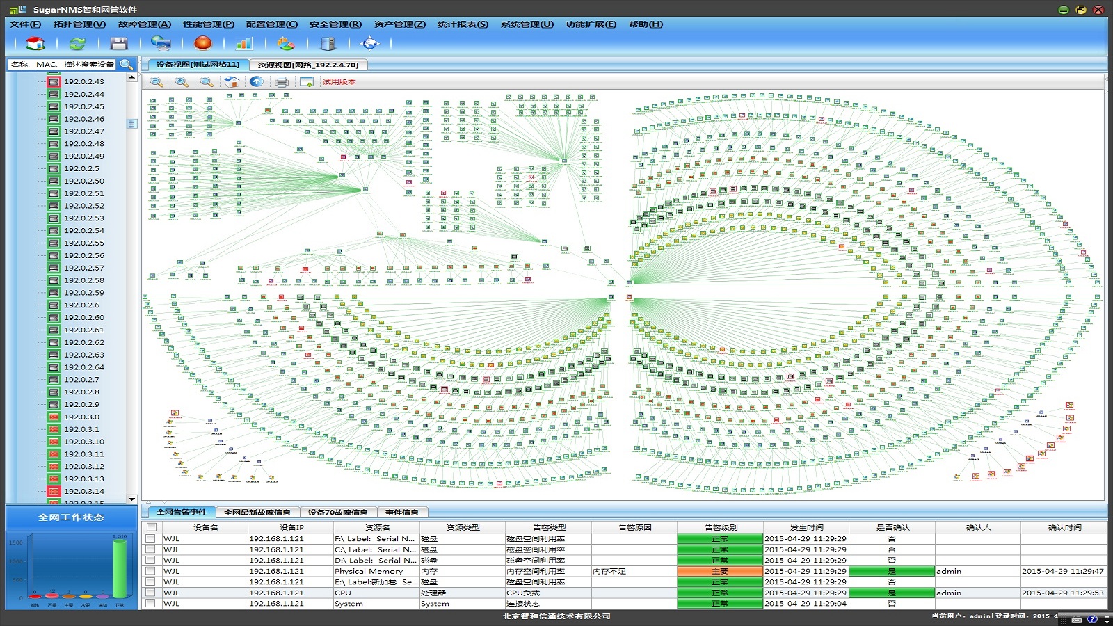Check the CPU alarm row checkbox
The image size is (1113, 626).
(150, 593)
